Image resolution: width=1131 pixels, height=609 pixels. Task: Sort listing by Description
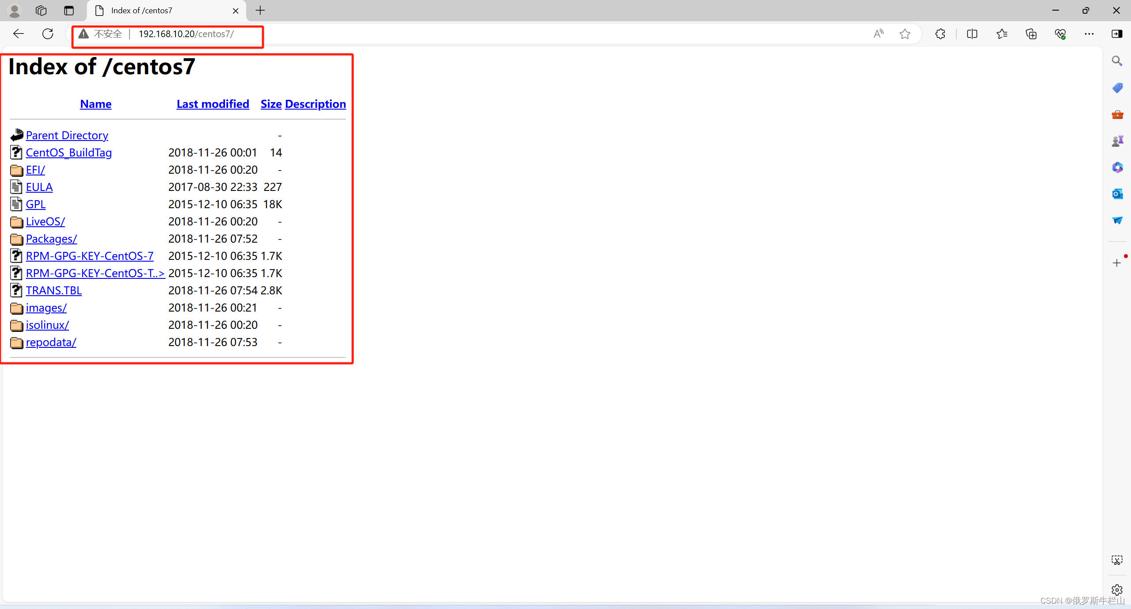pyautogui.click(x=315, y=104)
